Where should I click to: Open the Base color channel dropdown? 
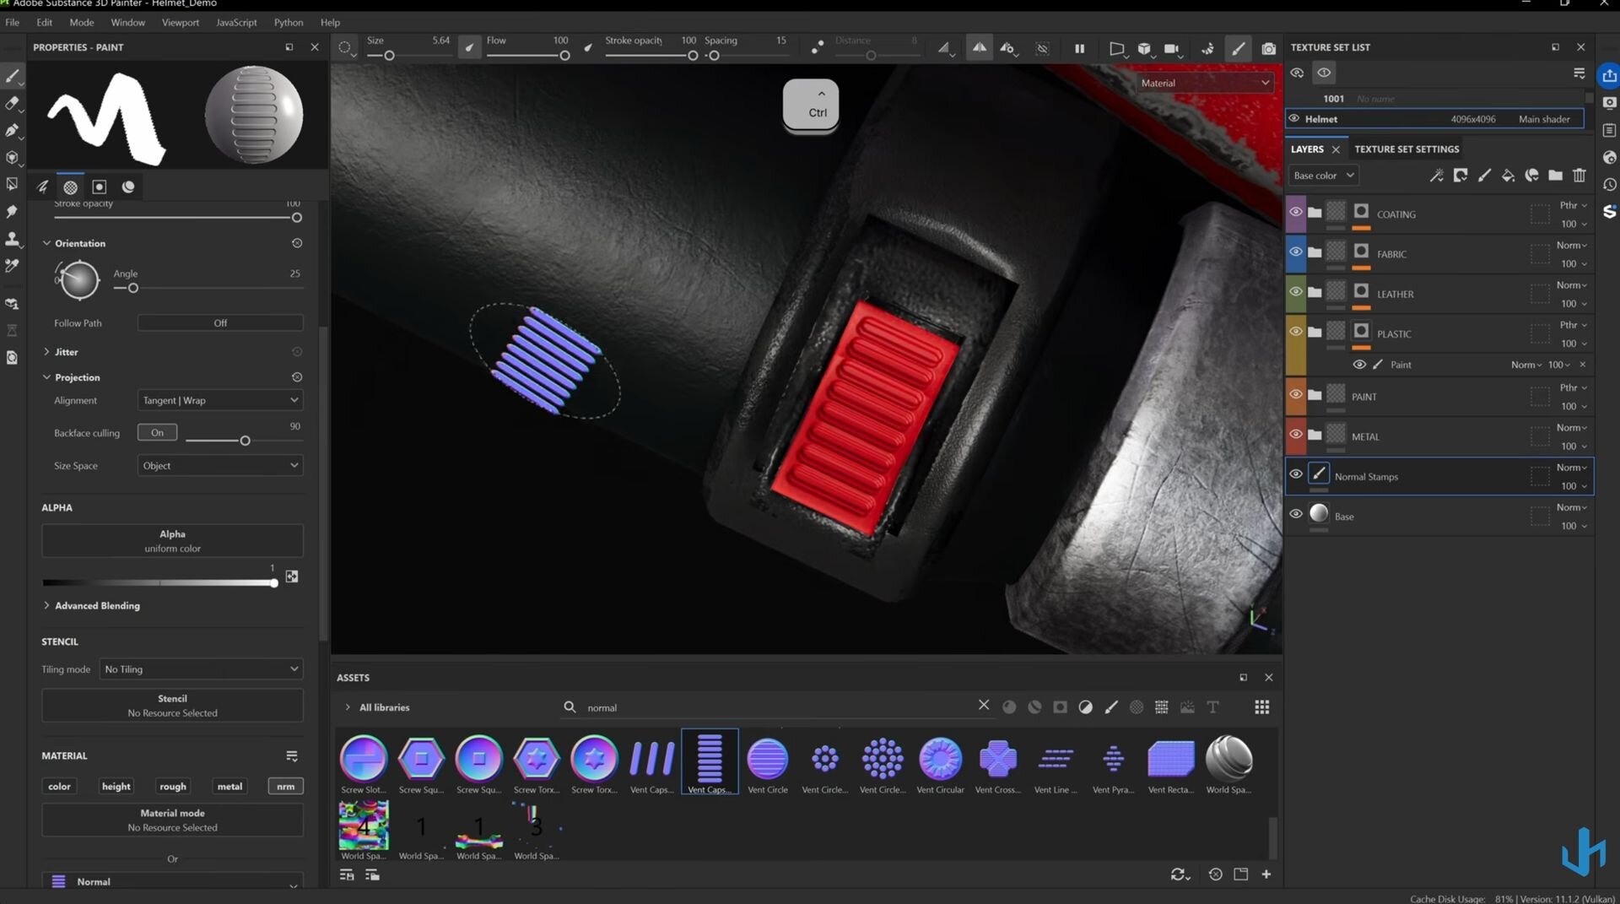pos(1322,176)
